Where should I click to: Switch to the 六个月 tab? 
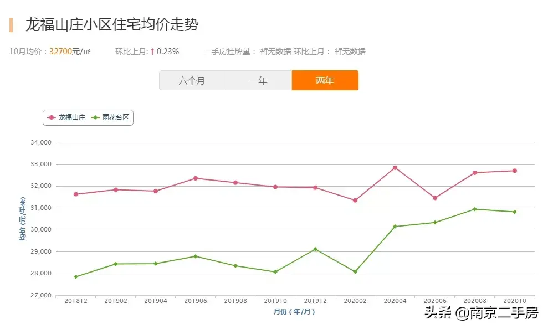pos(192,80)
